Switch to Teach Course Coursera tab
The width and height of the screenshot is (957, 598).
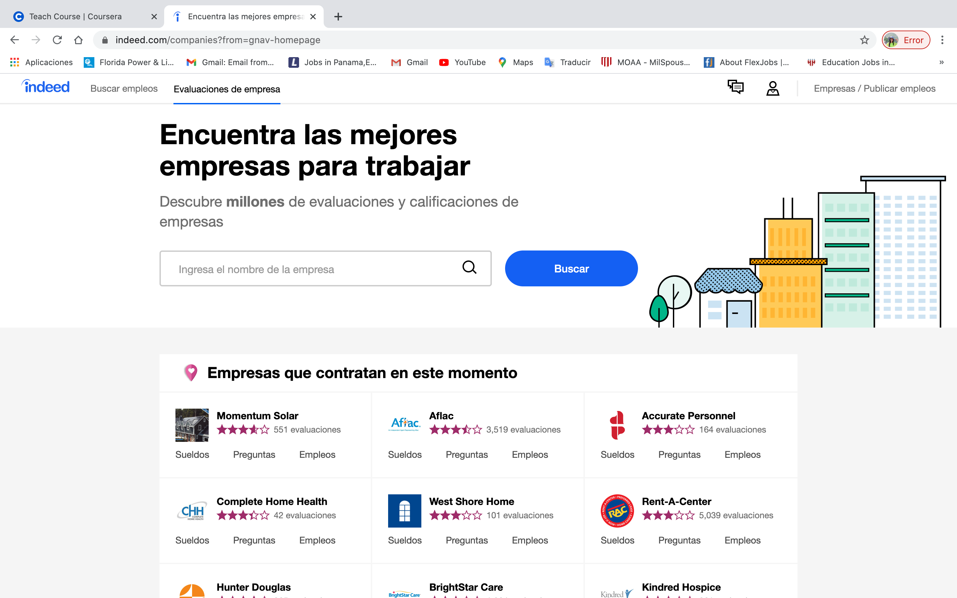75,17
